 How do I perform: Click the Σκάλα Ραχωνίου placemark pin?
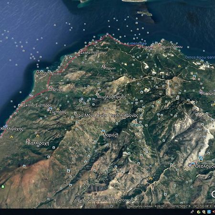click(x=81, y=51)
